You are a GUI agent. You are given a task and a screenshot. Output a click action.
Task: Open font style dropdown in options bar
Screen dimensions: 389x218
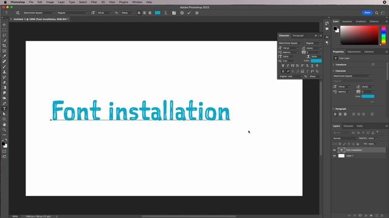(x=72, y=13)
